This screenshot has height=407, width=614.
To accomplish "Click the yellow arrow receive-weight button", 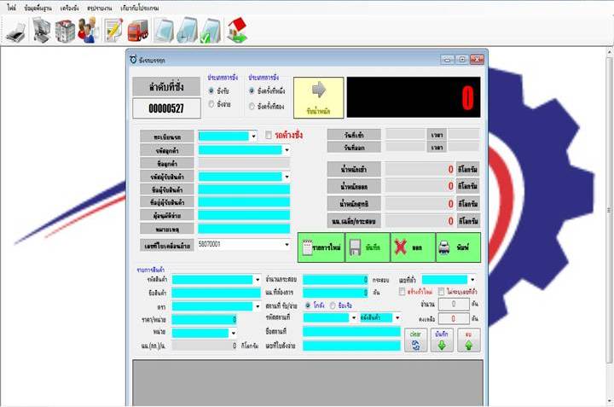I will coord(318,97).
